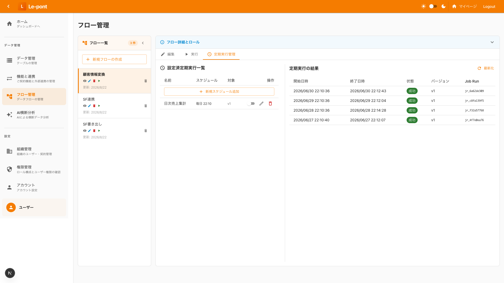Open アカウント sidebar item
Image resolution: width=504 pixels, height=283 pixels.
click(x=34, y=187)
